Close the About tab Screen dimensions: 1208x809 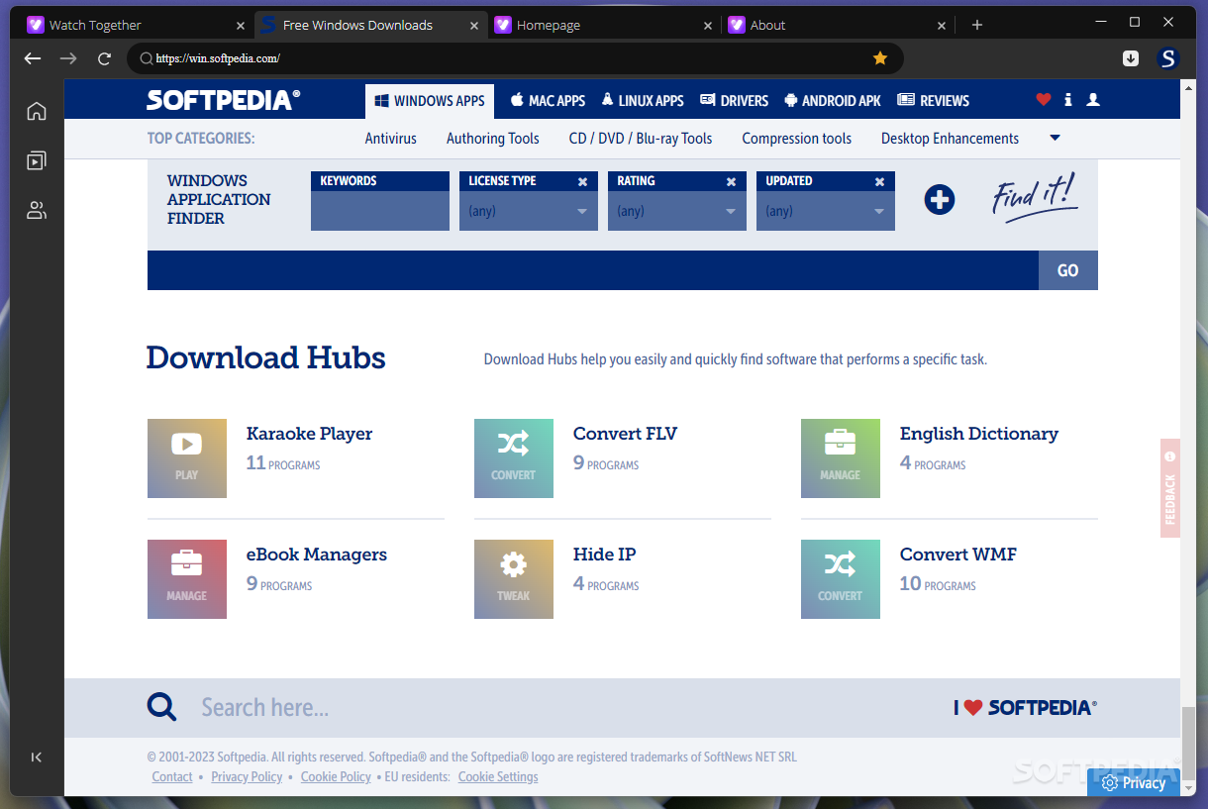[942, 26]
